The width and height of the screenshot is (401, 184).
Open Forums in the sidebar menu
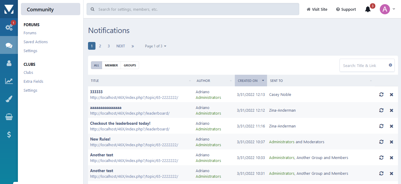[x=30, y=33]
